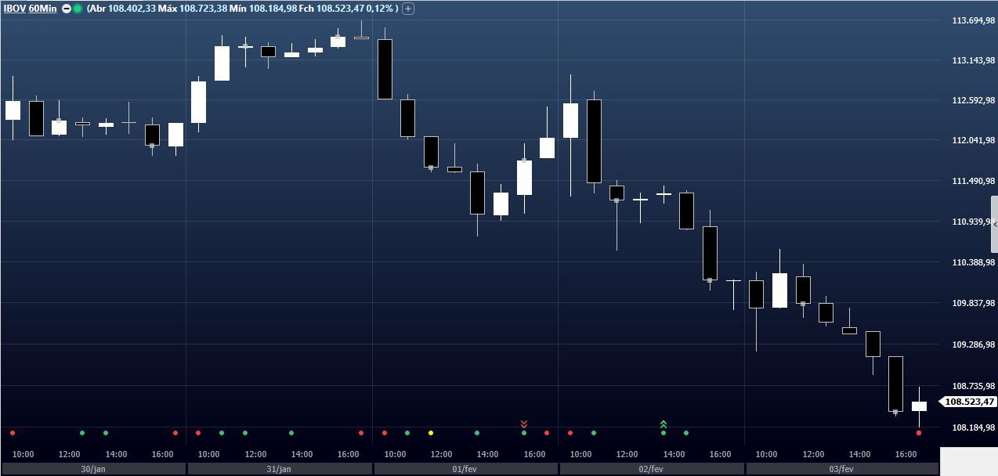Click the red dot marker under 03/fev session end
998x476 pixels.
click(918, 431)
